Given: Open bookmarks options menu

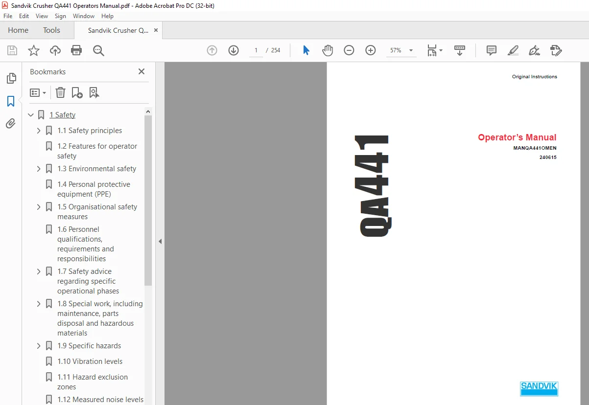Looking at the screenshot, I should (38, 92).
